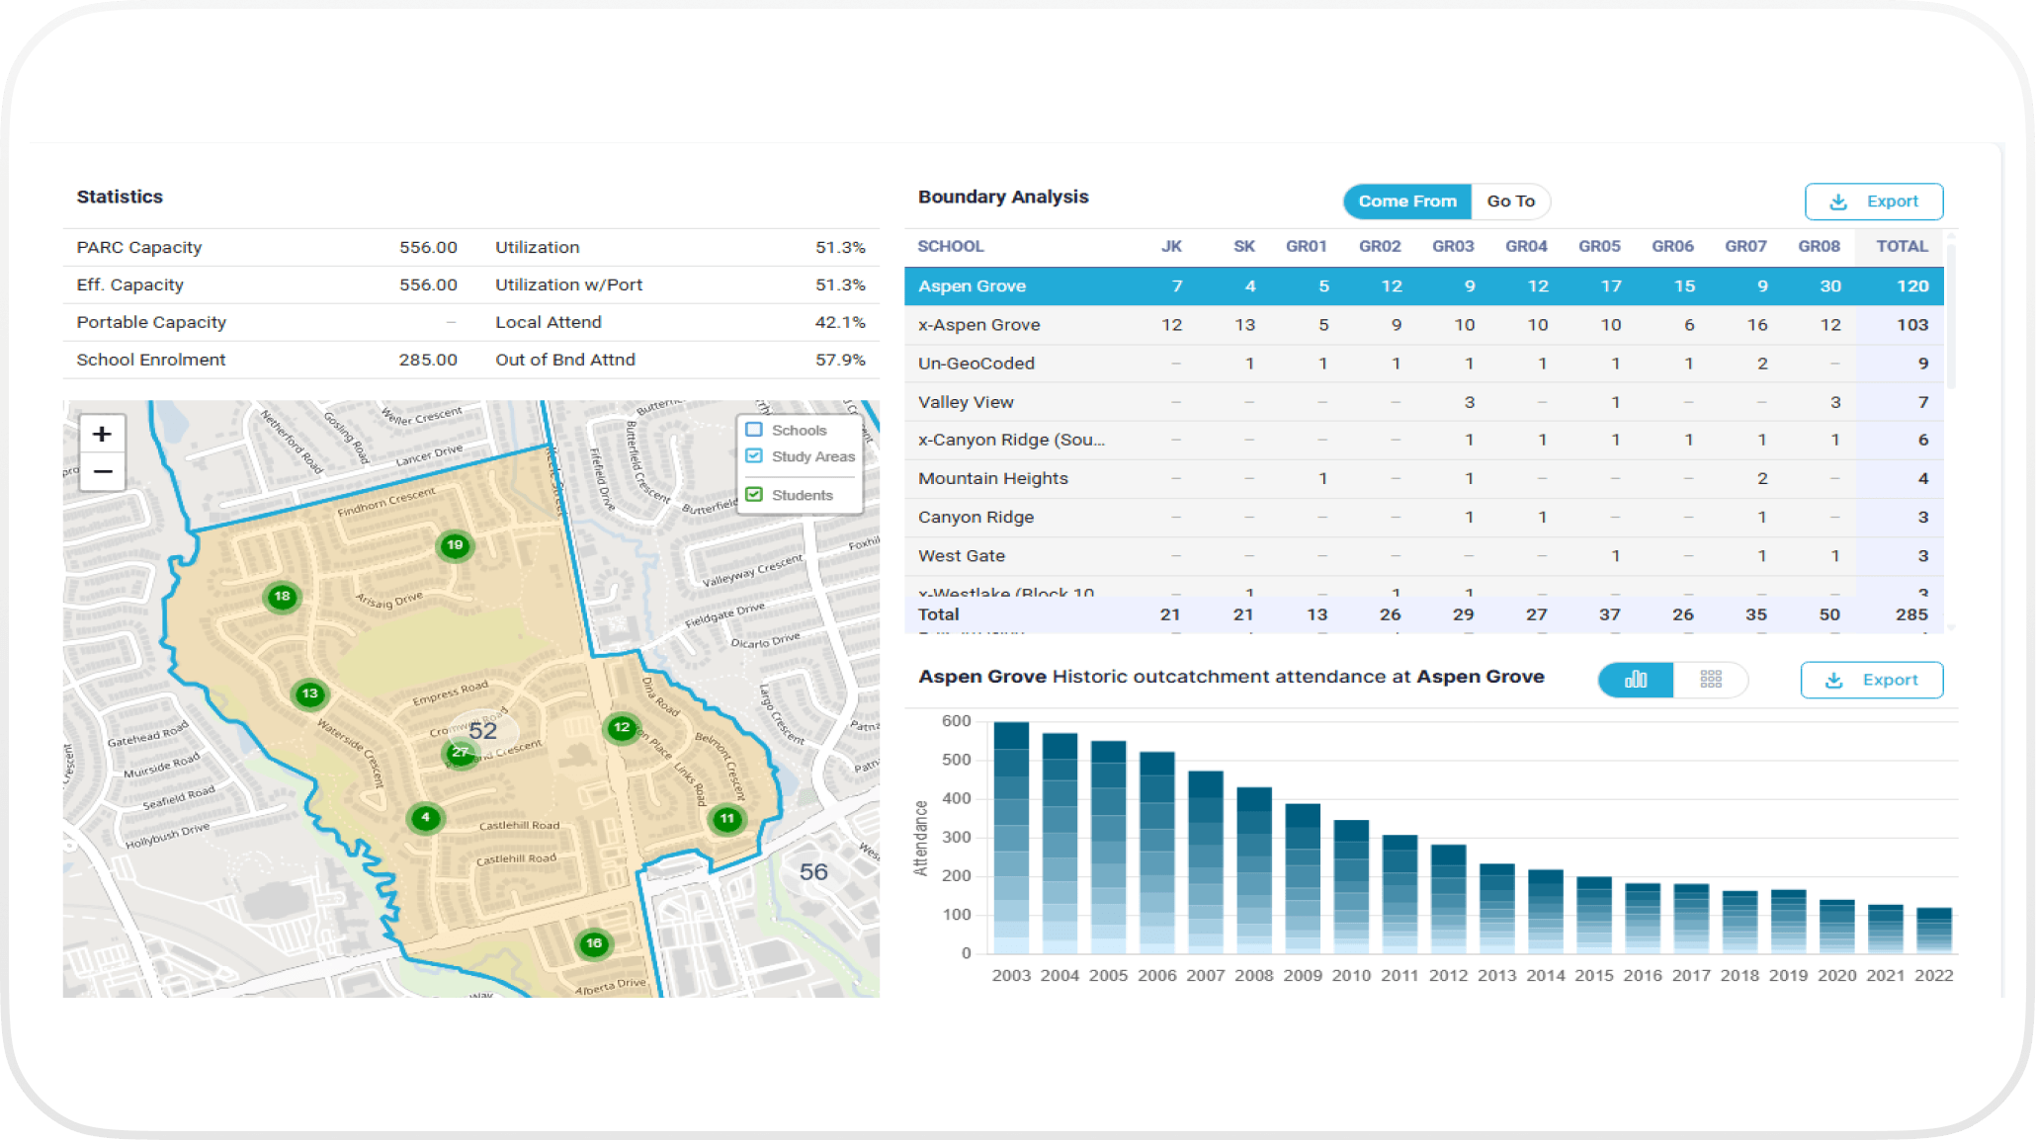Viewport: 2036px width, 1140px height.
Task: Click the GR08 column header
Action: point(1819,246)
